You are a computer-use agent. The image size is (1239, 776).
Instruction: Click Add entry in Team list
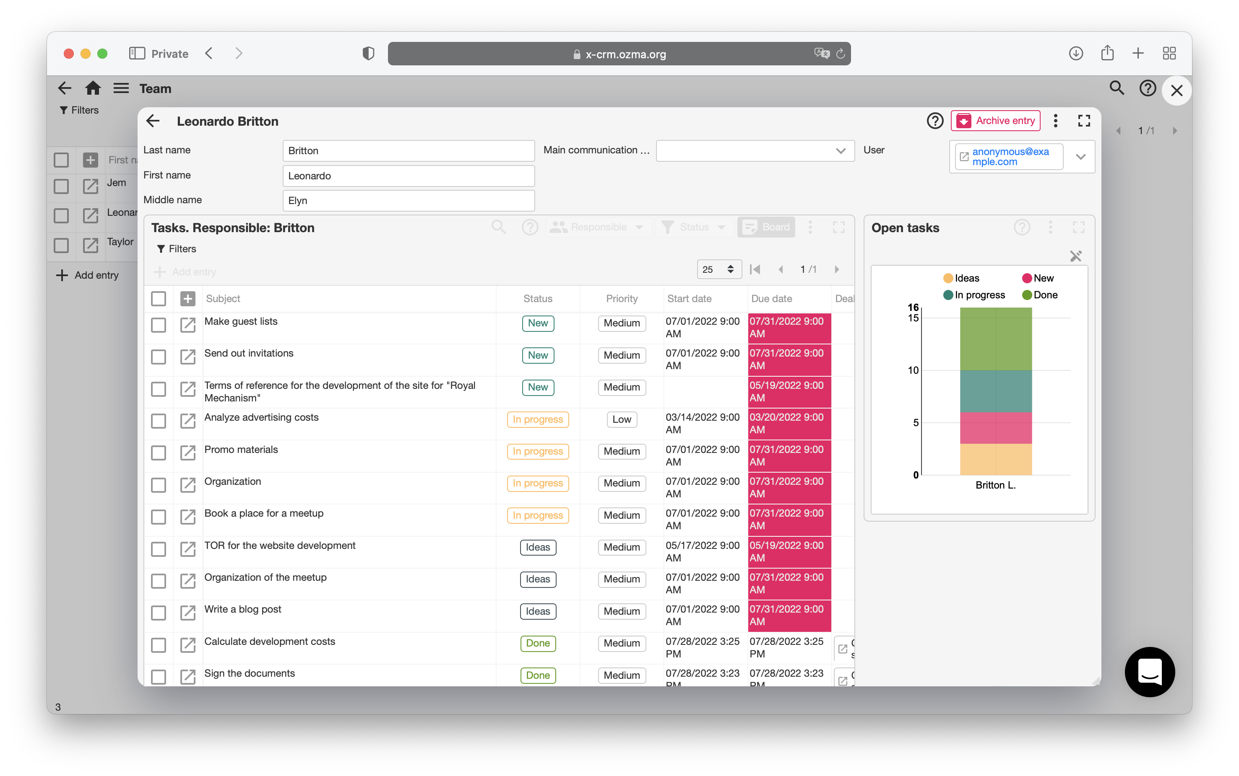click(88, 276)
